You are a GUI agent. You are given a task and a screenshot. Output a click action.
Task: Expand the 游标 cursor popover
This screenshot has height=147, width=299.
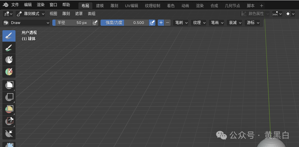[252, 23]
